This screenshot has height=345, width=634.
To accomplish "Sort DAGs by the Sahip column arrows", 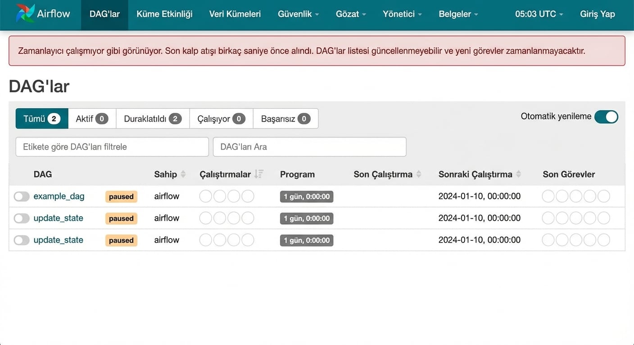I will [183, 174].
